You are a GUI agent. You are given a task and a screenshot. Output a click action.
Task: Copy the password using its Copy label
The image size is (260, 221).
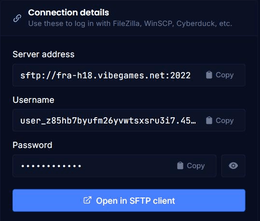pyautogui.click(x=196, y=166)
